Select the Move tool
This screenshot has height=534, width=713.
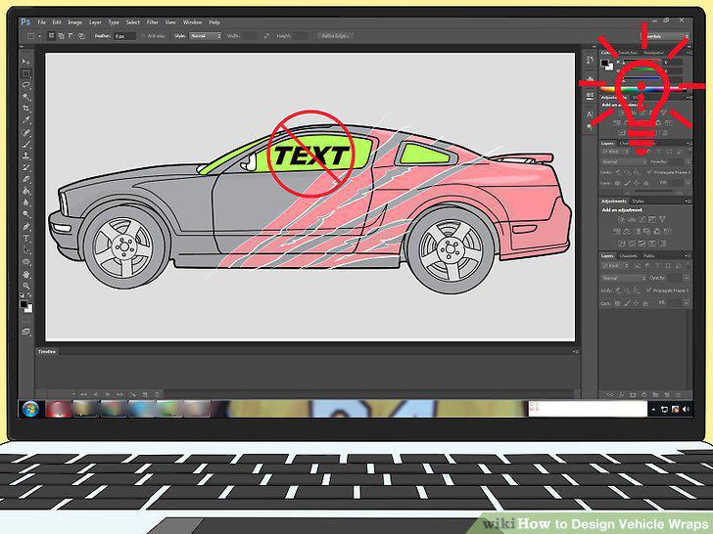click(26, 62)
